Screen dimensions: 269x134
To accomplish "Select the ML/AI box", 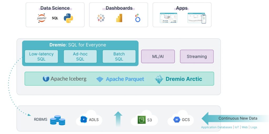I will tap(158, 57).
